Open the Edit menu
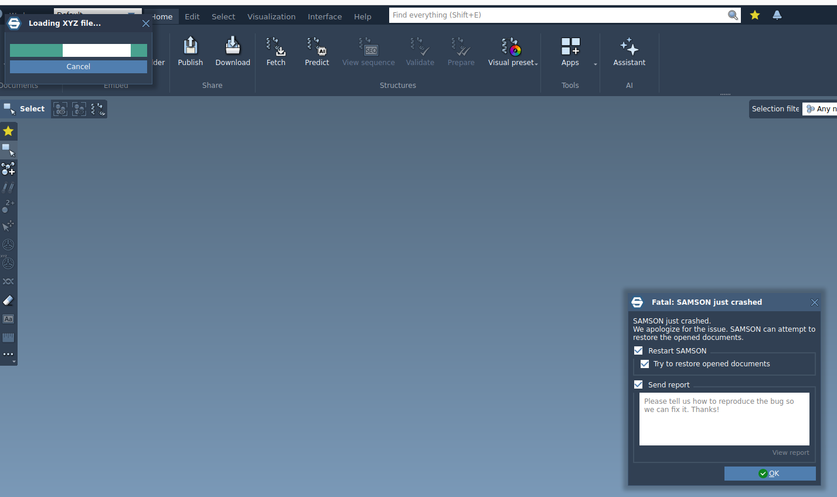Screen dimensions: 837x497 pyautogui.click(x=192, y=16)
